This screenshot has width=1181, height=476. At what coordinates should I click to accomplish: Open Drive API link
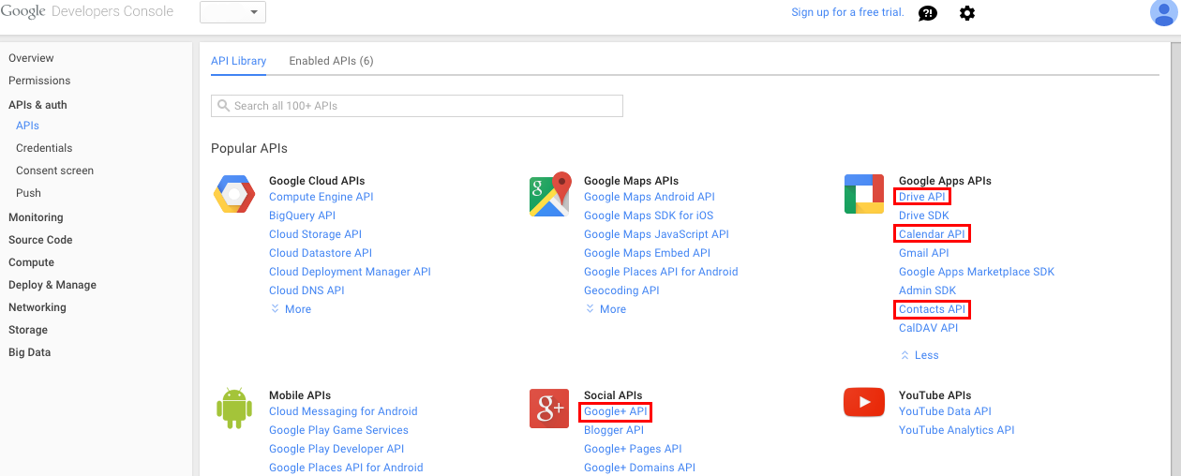tap(922, 197)
